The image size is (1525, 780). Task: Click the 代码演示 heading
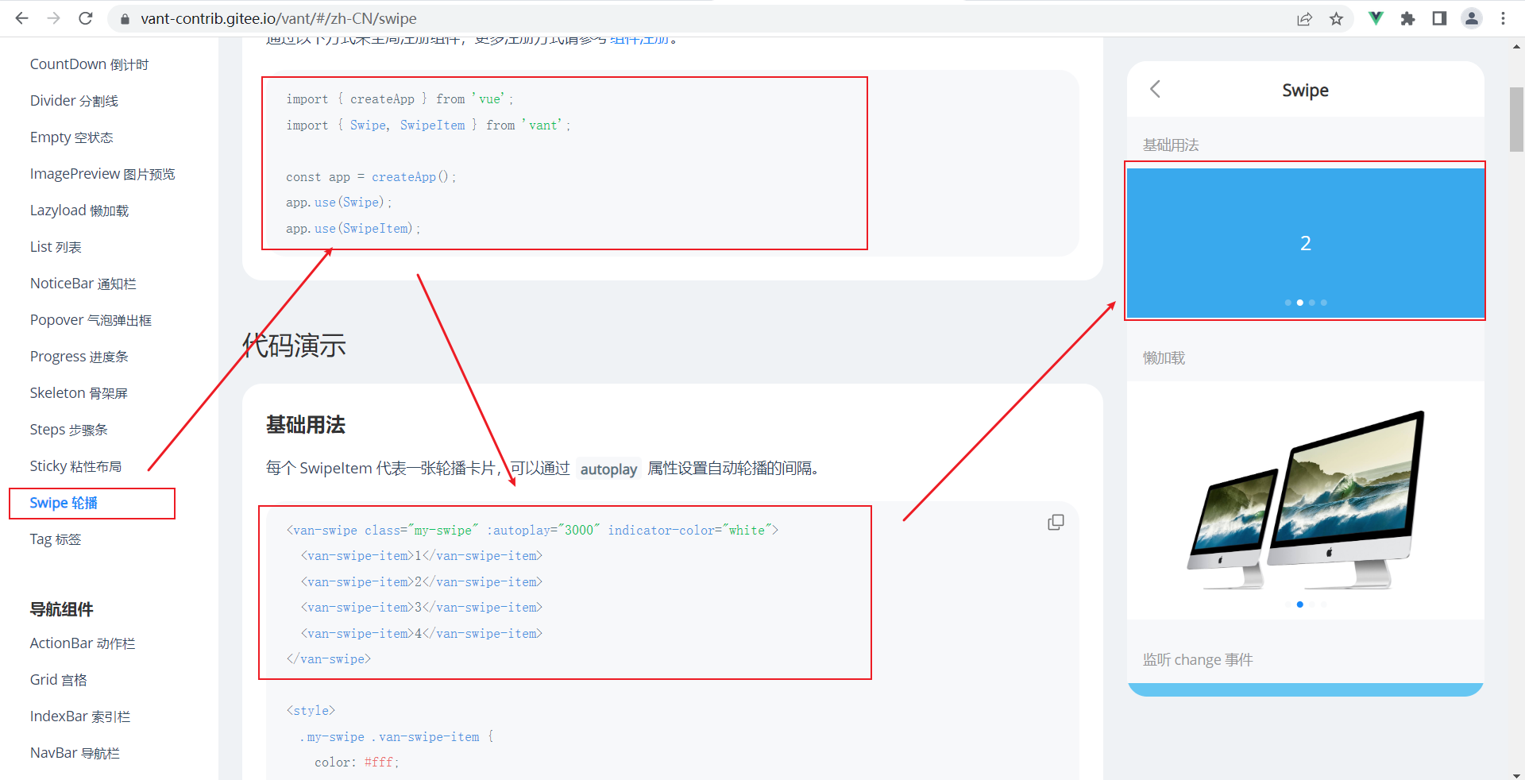pos(294,346)
